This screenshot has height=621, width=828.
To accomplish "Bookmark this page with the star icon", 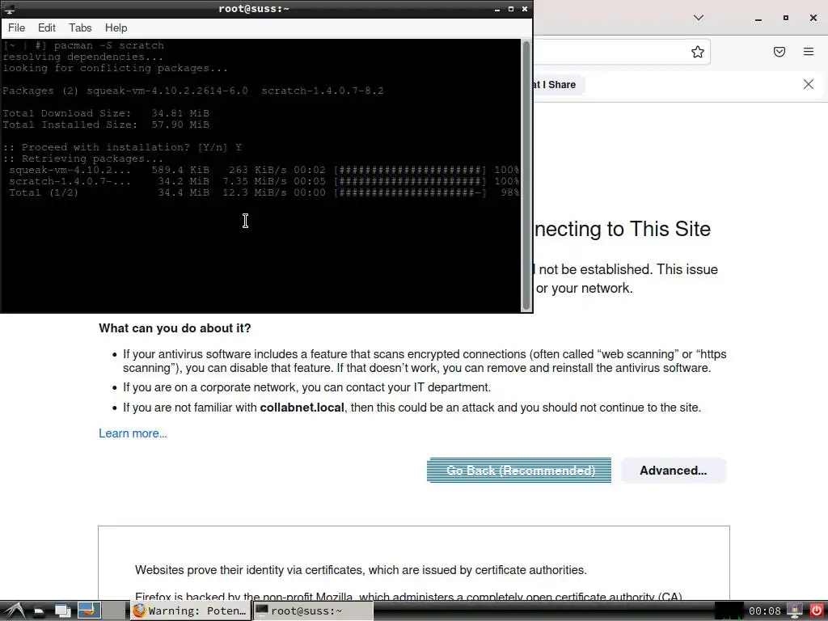I will [698, 52].
